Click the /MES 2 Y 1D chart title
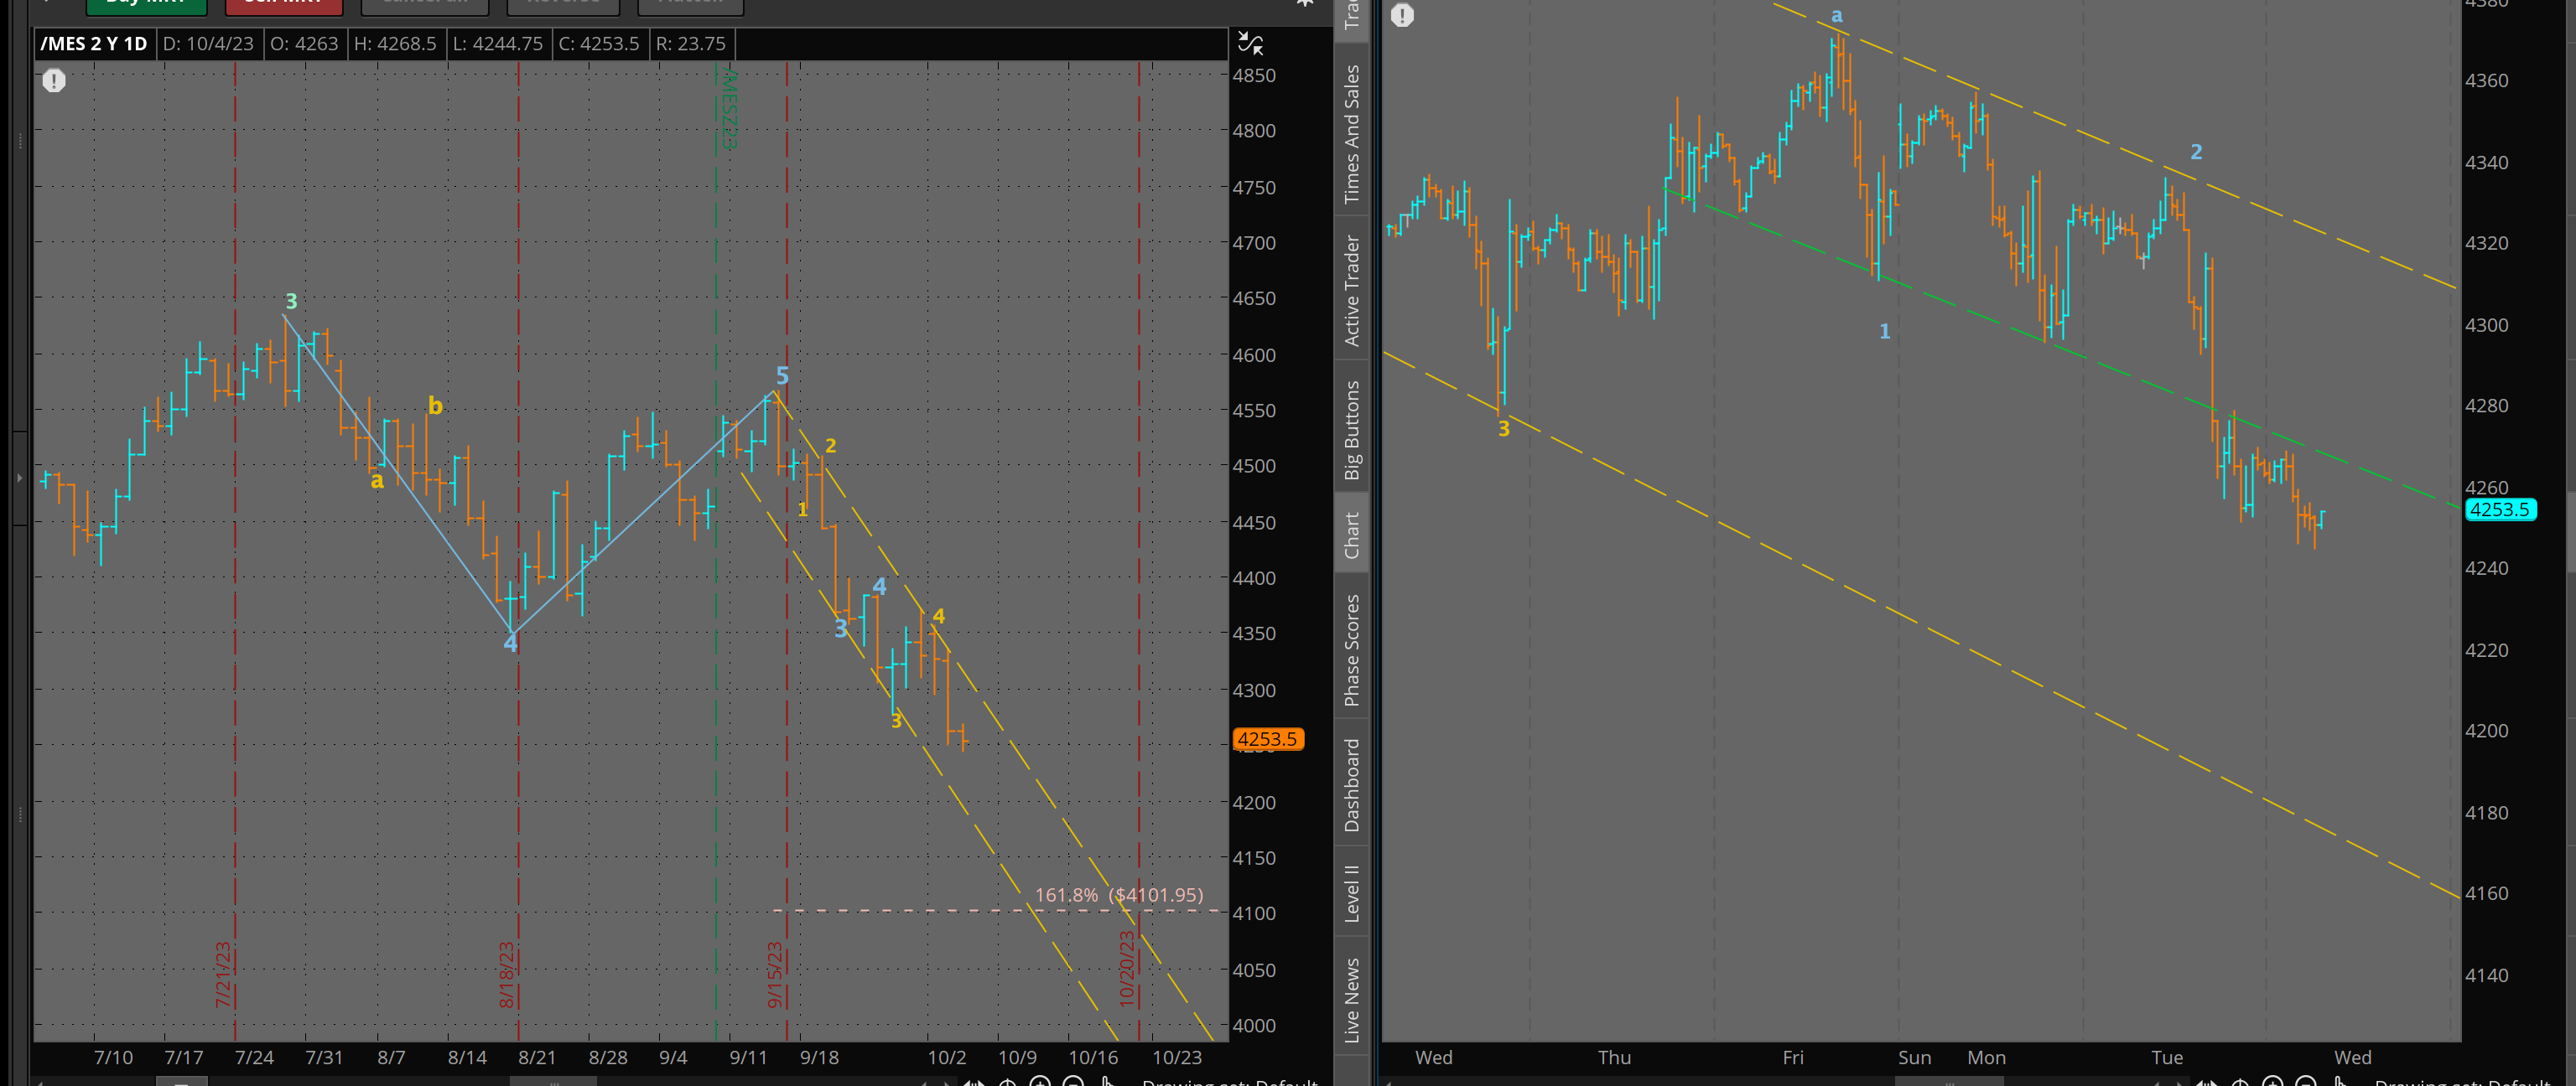The width and height of the screenshot is (2576, 1086). 94,44
